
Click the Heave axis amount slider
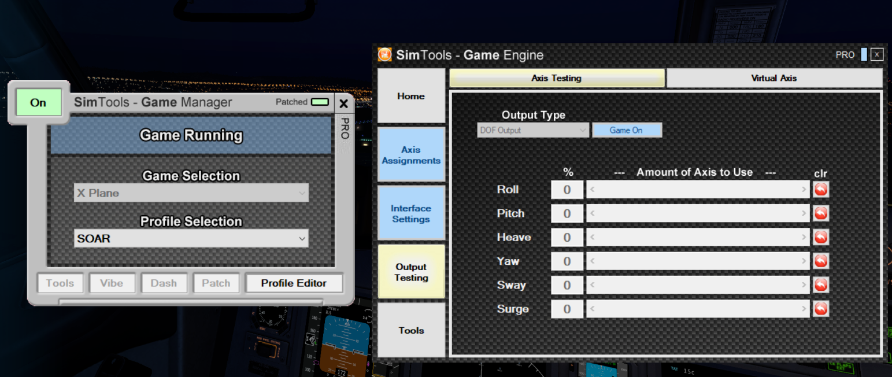(x=698, y=237)
